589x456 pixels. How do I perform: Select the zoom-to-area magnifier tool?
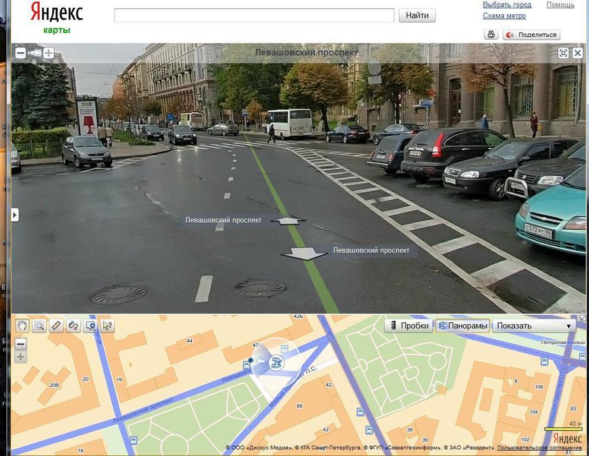39,325
